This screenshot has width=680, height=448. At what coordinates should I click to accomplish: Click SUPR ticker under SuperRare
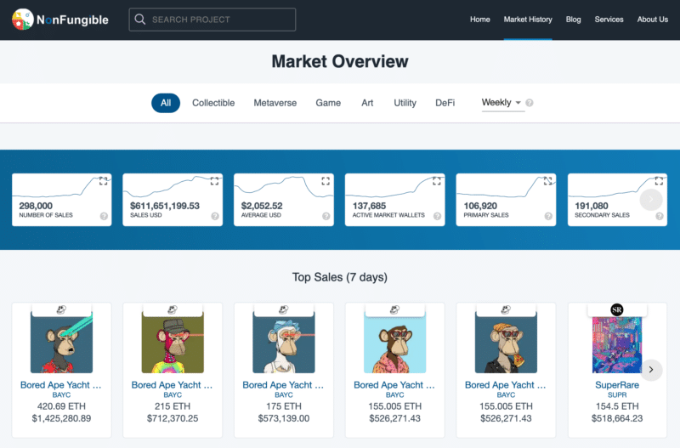click(x=617, y=395)
